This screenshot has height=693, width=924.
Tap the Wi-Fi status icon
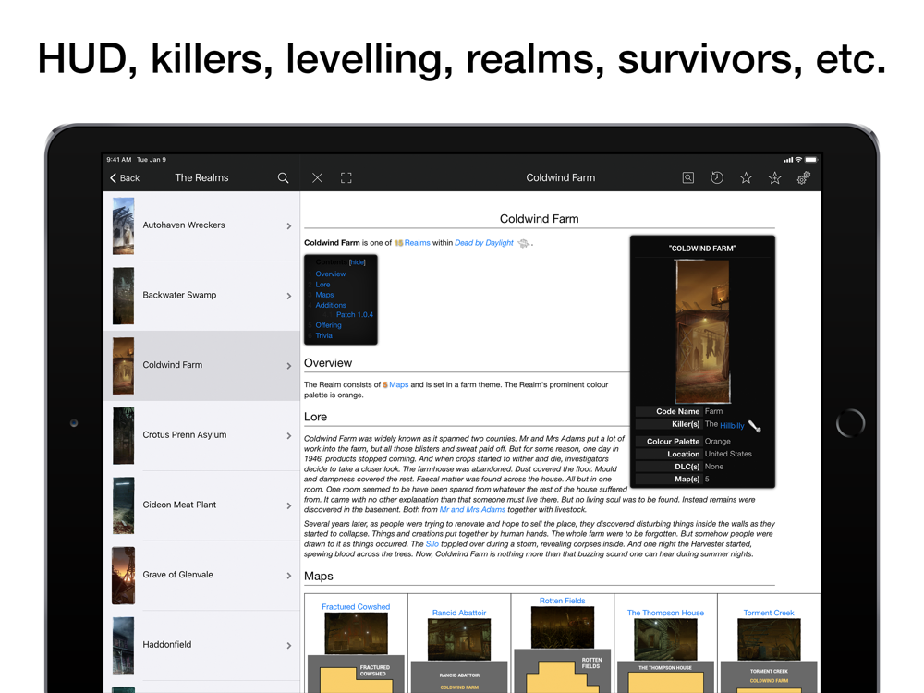(x=798, y=160)
